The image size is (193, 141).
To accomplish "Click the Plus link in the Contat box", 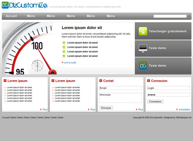I will (x=141, y=110).
